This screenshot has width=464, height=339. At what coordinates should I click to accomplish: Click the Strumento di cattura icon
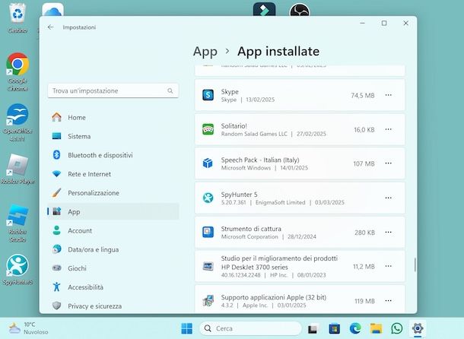[208, 232]
